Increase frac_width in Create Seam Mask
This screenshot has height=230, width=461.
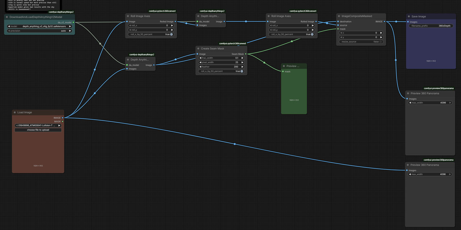[x=242, y=58]
